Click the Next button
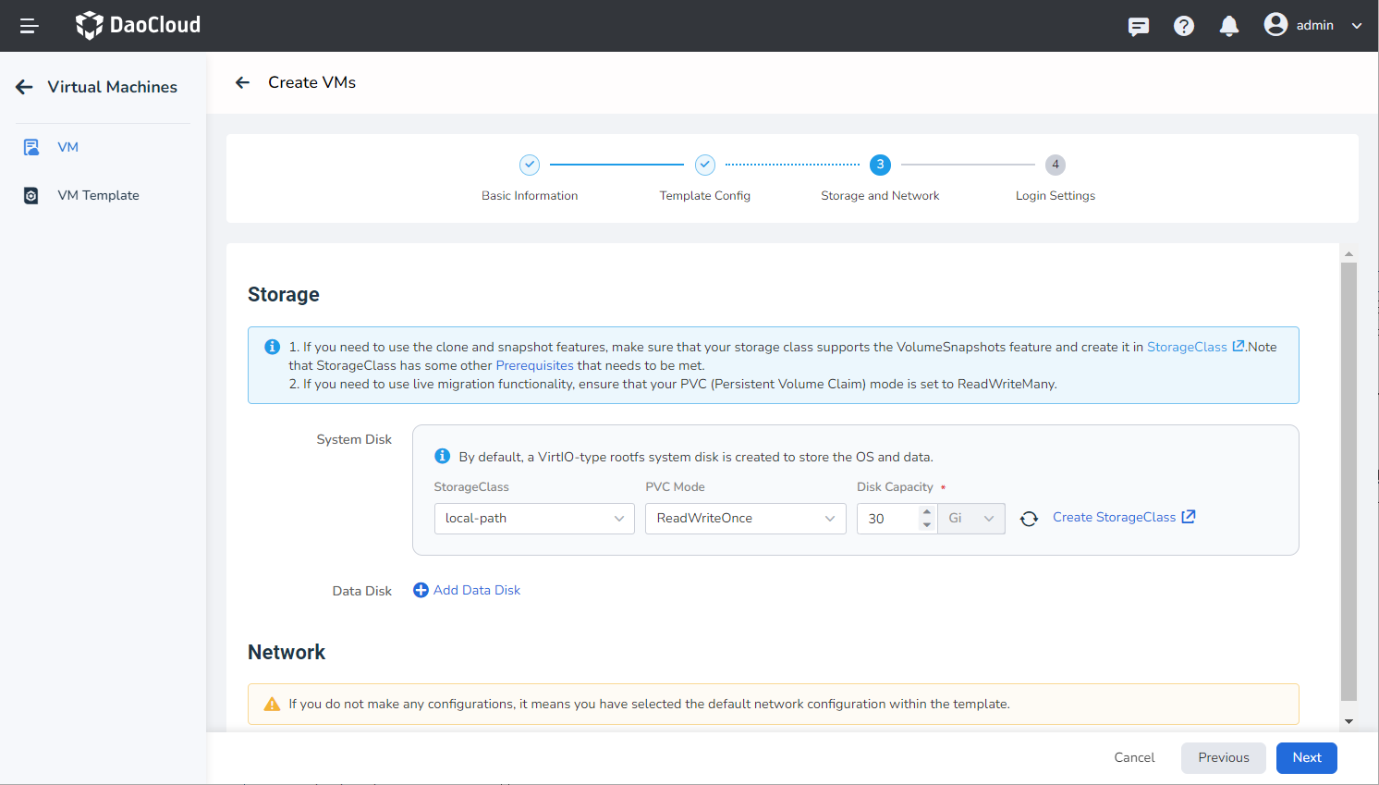Image resolution: width=1379 pixels, height=785 pixels. tap(1306, 757)
